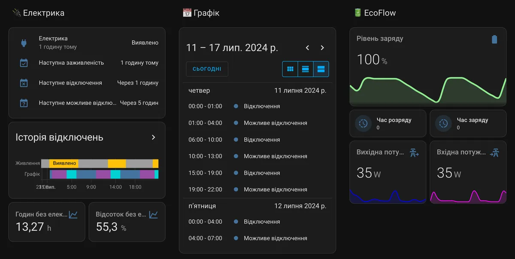The width and height of the screenshot is (515, 259).
Task: Click calendar-x icon for Наступне відключення
Action: pyautogui.click(x=24, y=83)
